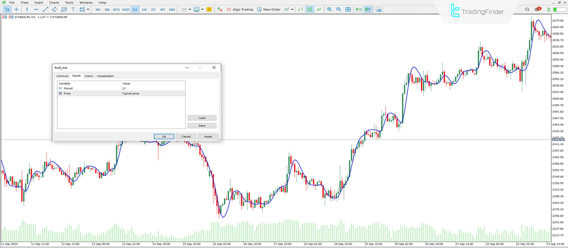Click the zoom in magnifier icon
The height and width of the screenshot is (248, 568).
(x=329, y=9)
